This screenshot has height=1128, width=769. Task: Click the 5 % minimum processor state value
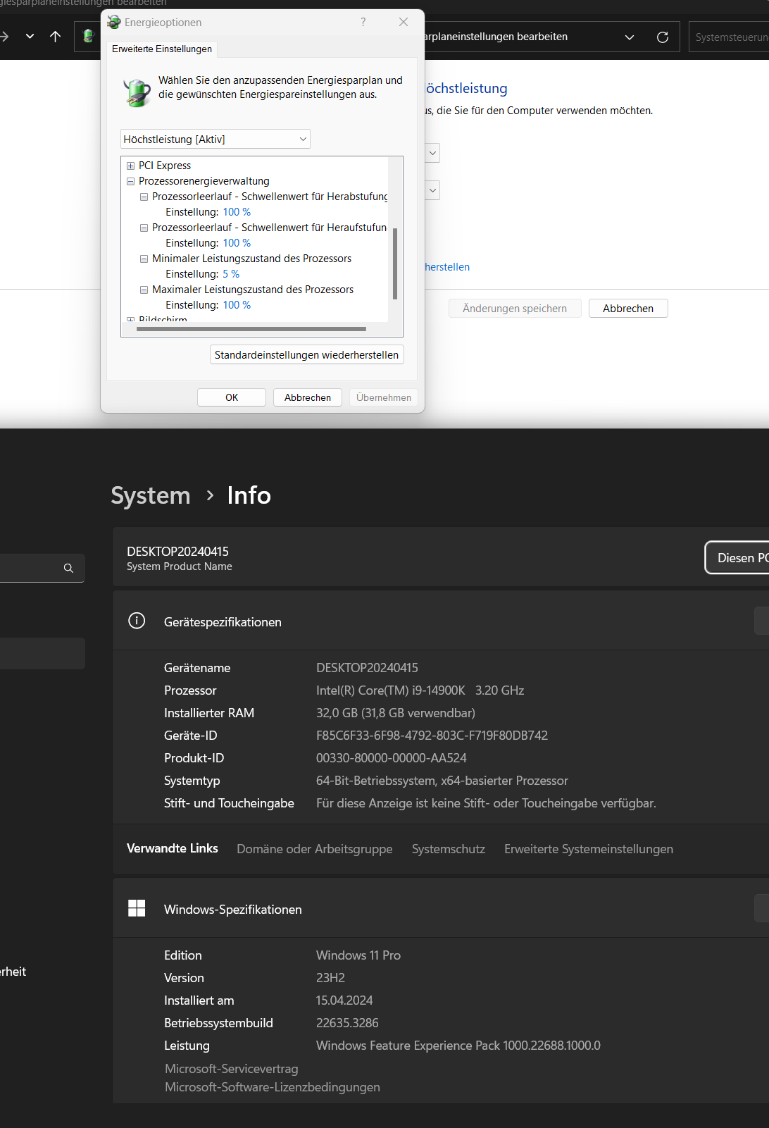click(231, 274)
